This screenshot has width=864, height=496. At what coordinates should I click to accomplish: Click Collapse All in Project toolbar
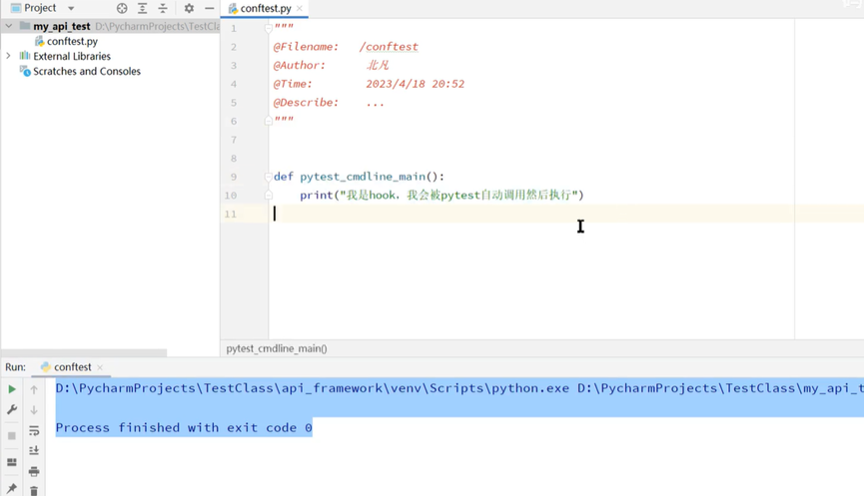tap(163, 8)
